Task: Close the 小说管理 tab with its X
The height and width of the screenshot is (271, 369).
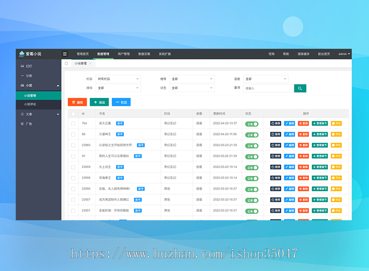Action: click(x=91, y=64)
